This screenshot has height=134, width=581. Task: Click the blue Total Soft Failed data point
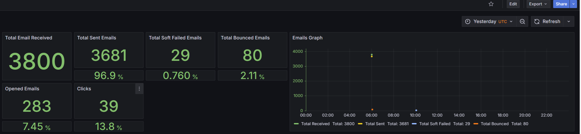tap(416, 110)
